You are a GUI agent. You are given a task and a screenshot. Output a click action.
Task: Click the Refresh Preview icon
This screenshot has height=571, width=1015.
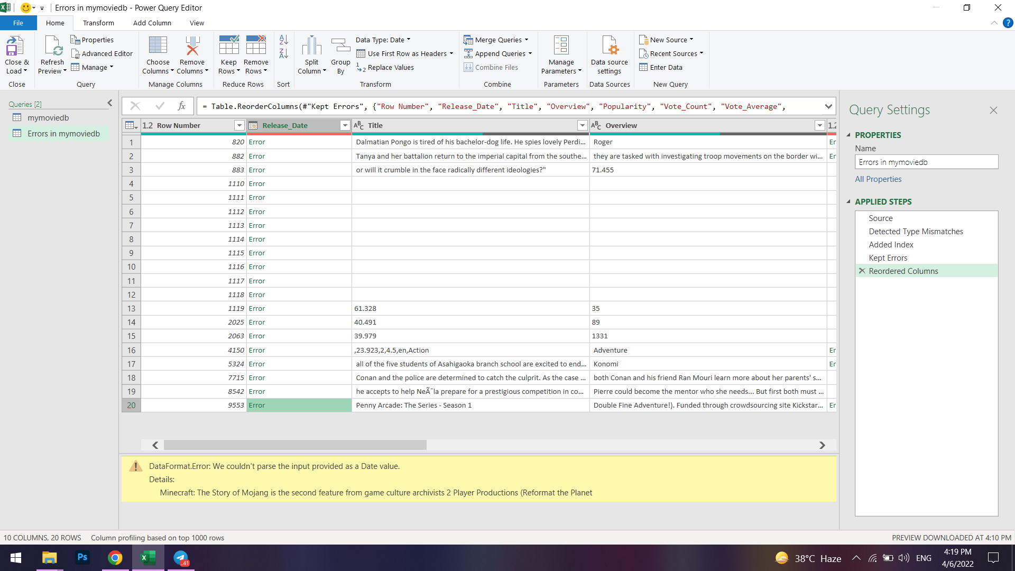point(52,47)
